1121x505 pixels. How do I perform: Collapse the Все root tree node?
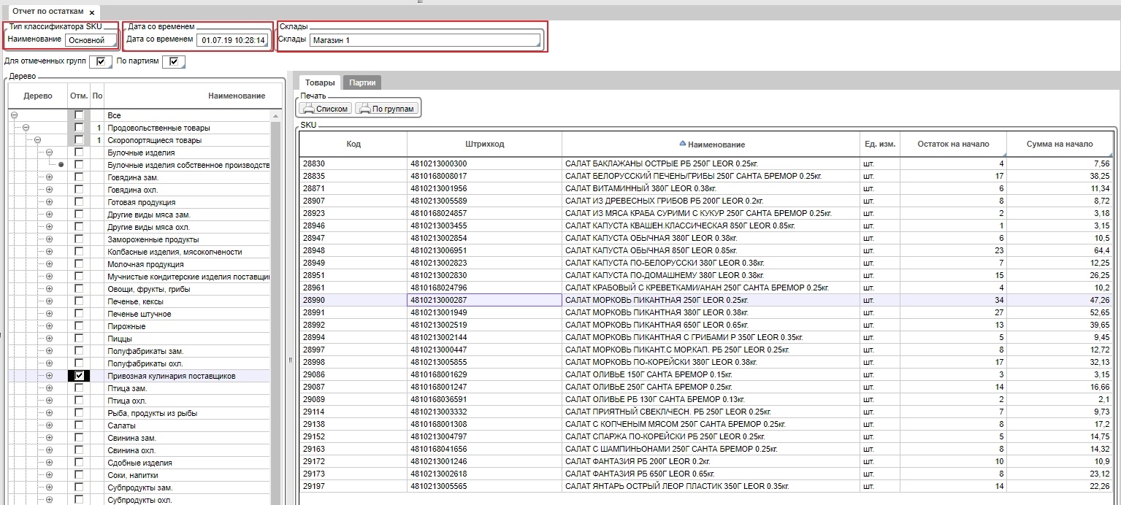[14, 115]
